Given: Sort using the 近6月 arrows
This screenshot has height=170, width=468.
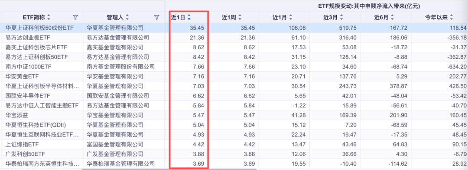Looking at the screenshot, I should [392, 18].
